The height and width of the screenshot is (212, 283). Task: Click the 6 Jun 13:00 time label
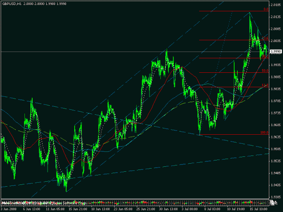(x=31, y=209)
